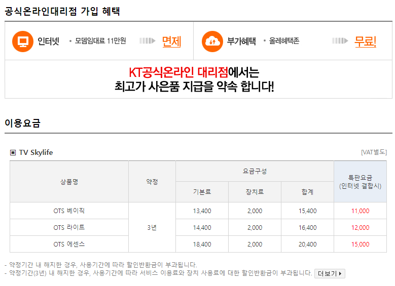This screenshot has height=286, width=395.
Task: Click the orange 무료! link
Action: click(365, 42)
